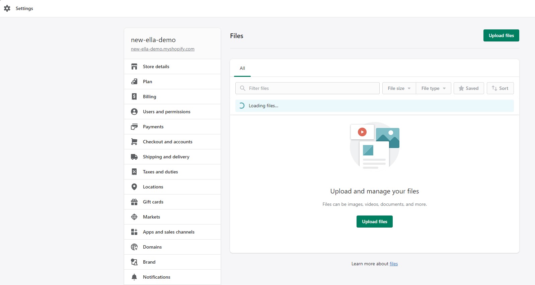Click the top-right Upload files button
The image size is (535, 285).
(x=501, y=35)
